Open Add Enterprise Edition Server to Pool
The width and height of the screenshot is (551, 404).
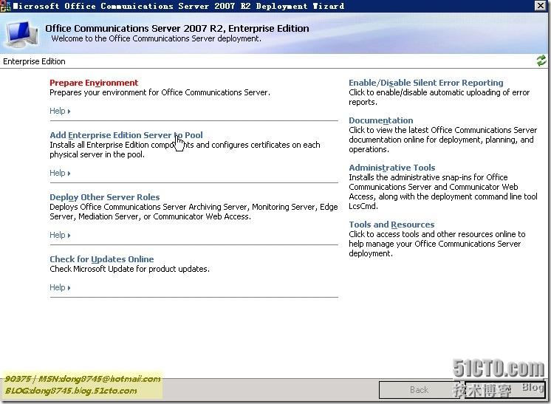[126, 135]
